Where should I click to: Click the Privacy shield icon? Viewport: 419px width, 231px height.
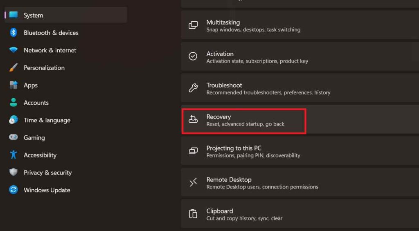pyautogui.click(x=14, y=172)
